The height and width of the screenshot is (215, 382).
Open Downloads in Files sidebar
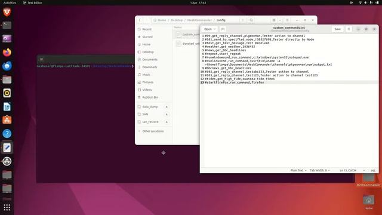[x=153, y=67]
